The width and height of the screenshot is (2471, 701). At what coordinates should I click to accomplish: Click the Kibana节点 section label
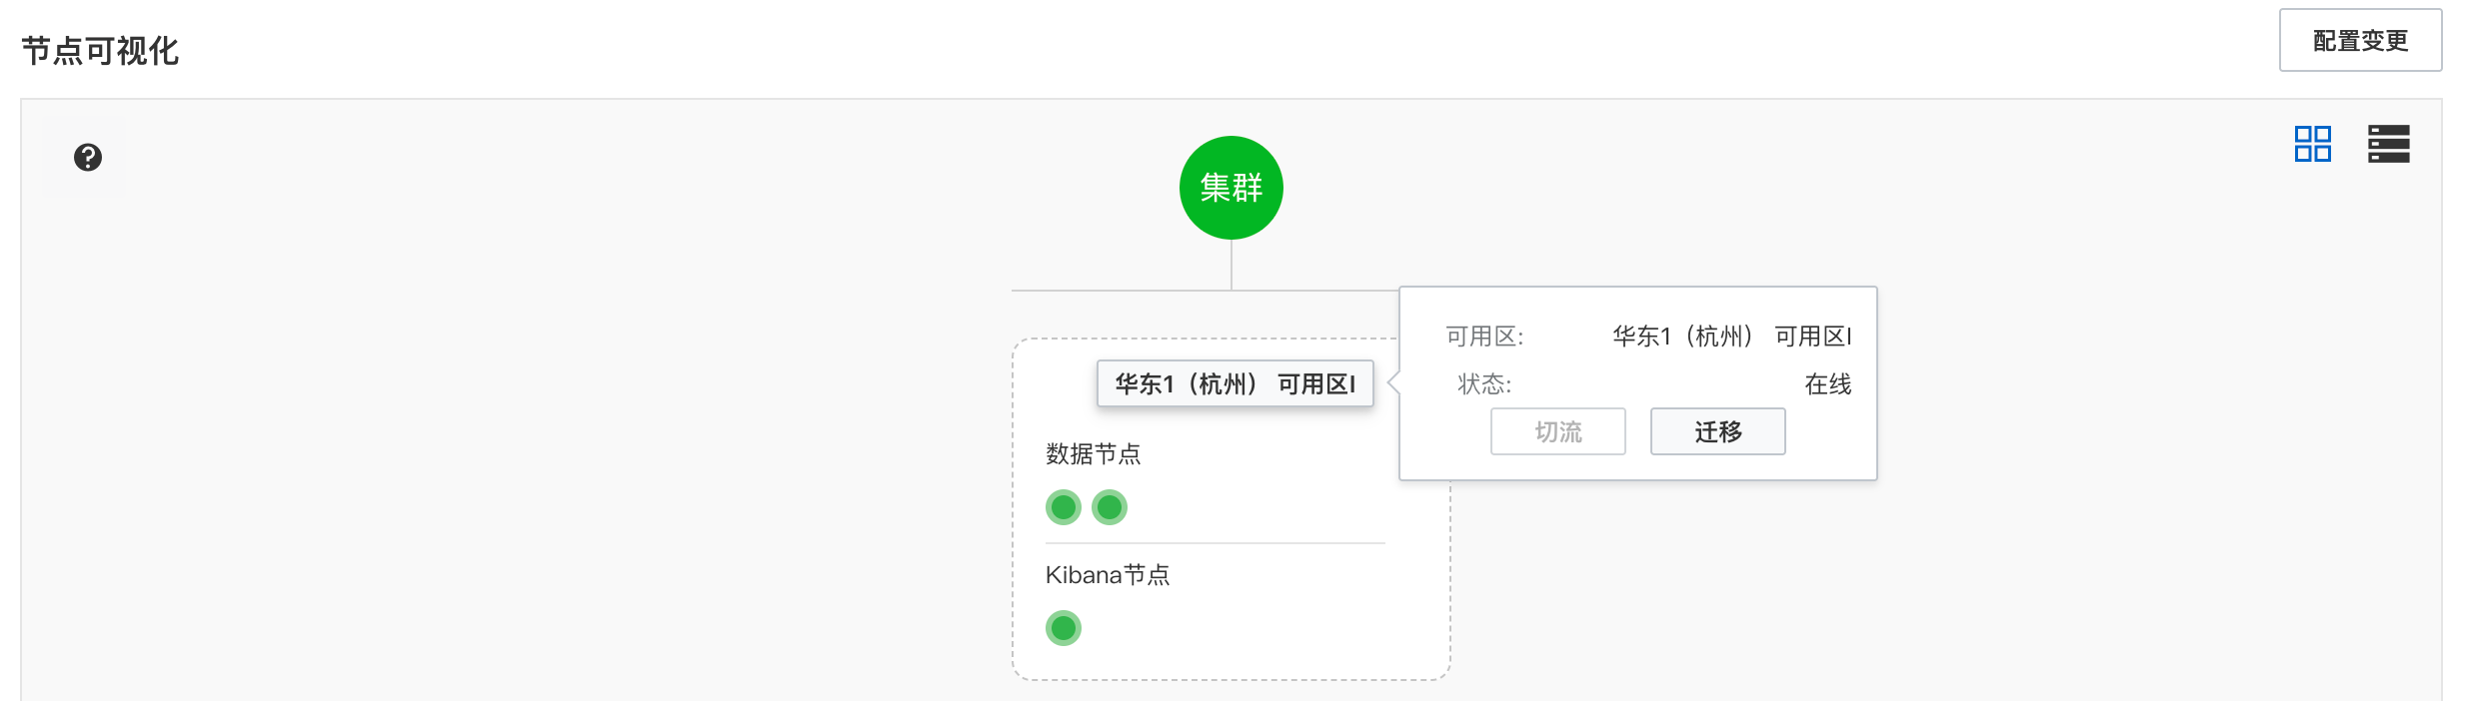click(1107, 575)
